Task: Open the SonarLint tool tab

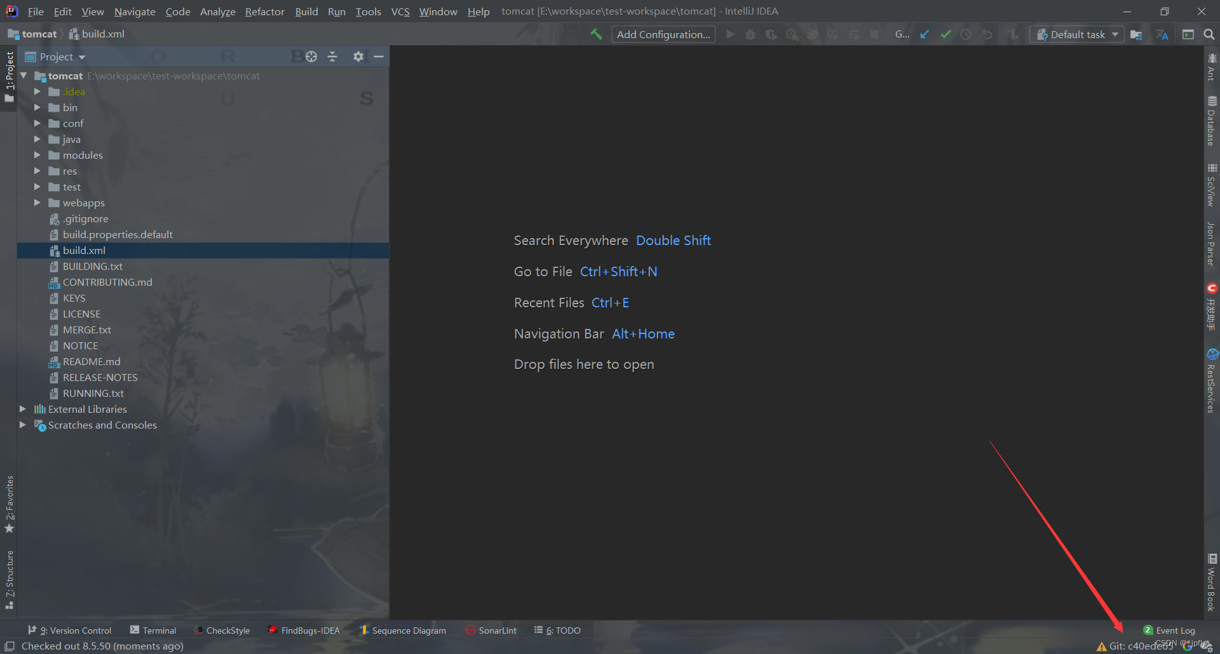Action: coord(491,630)
